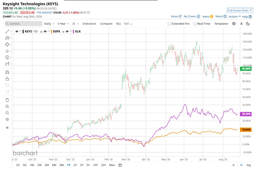Expand options with the bottom double chevron
The width and height of the screenshot is (257, 169).
coord(233,165)
